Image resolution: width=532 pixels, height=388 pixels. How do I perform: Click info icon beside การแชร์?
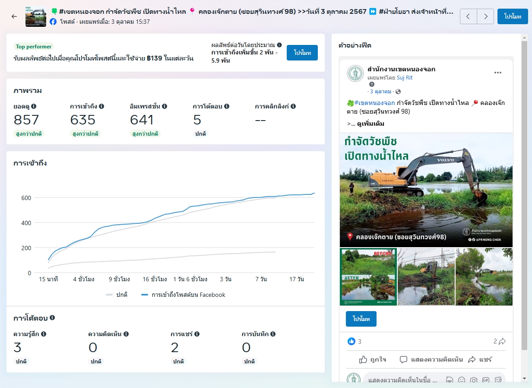coord(197,334)
